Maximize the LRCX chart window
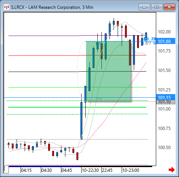179x177 pixels. [x=157, y=7]
